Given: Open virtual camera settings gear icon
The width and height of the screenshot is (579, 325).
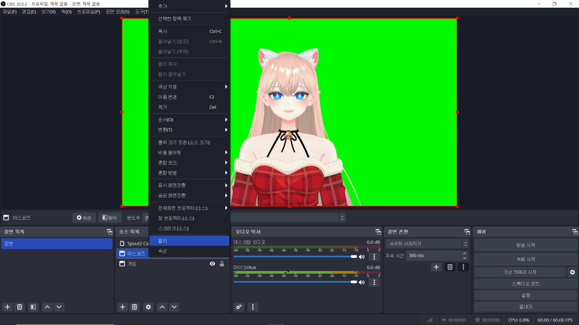Looking at the screenshot, I should [572, 272].
